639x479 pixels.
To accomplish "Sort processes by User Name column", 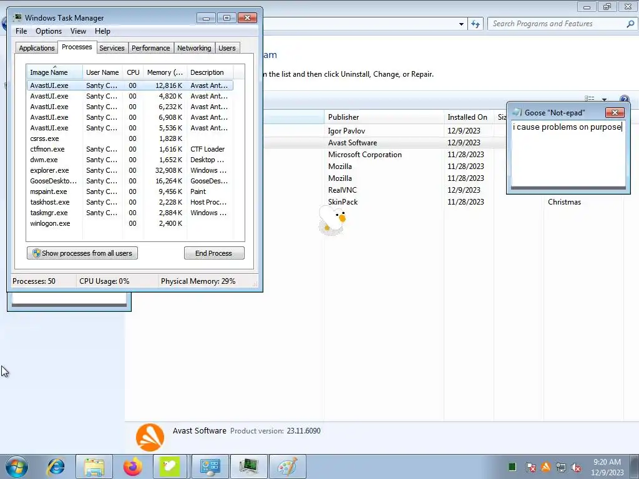I will [103, 72].
